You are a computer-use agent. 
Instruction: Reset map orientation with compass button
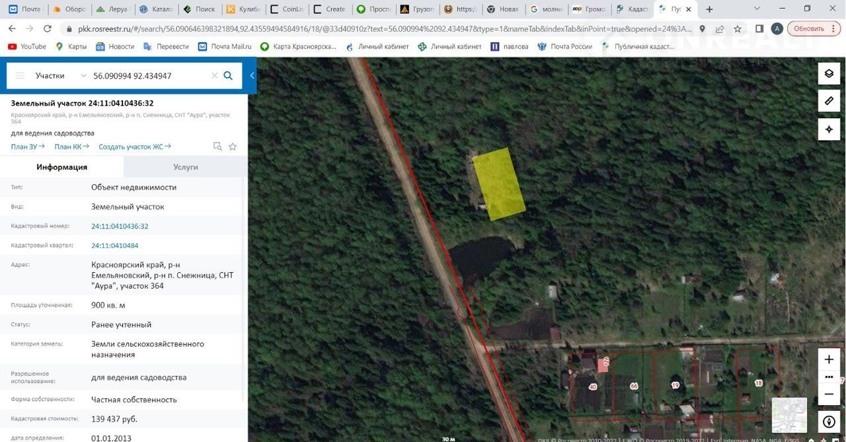[829, 422]
